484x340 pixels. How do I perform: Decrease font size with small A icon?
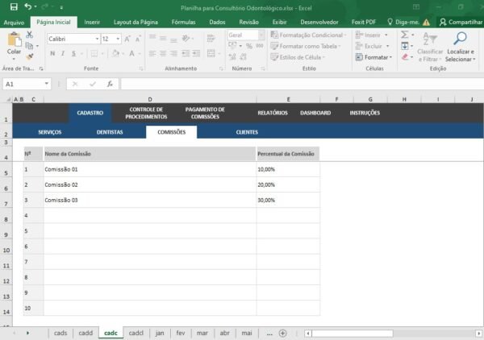(138, 39)
